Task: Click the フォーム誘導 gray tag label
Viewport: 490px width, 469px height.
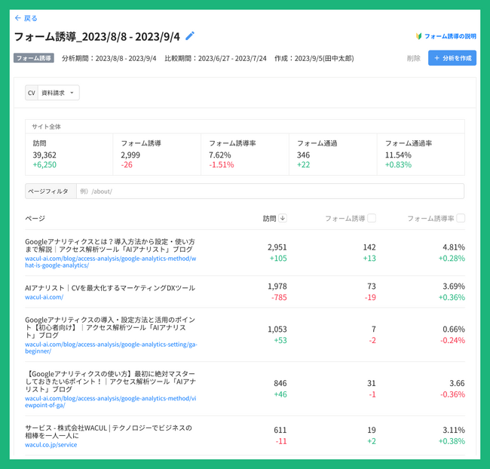Action: point(34,58)
